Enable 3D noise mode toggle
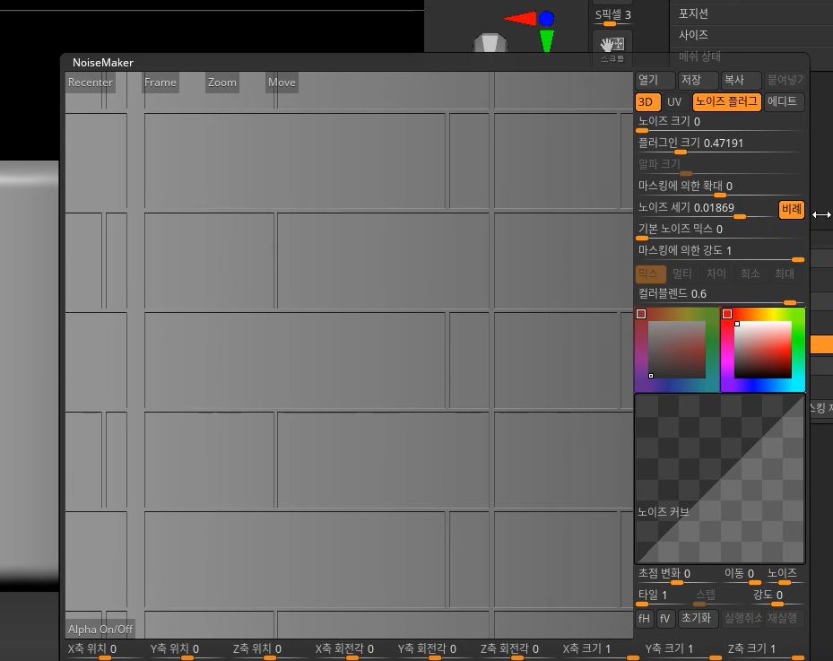The height and width of the screenshot is (661, 833). tap(647, 101)
